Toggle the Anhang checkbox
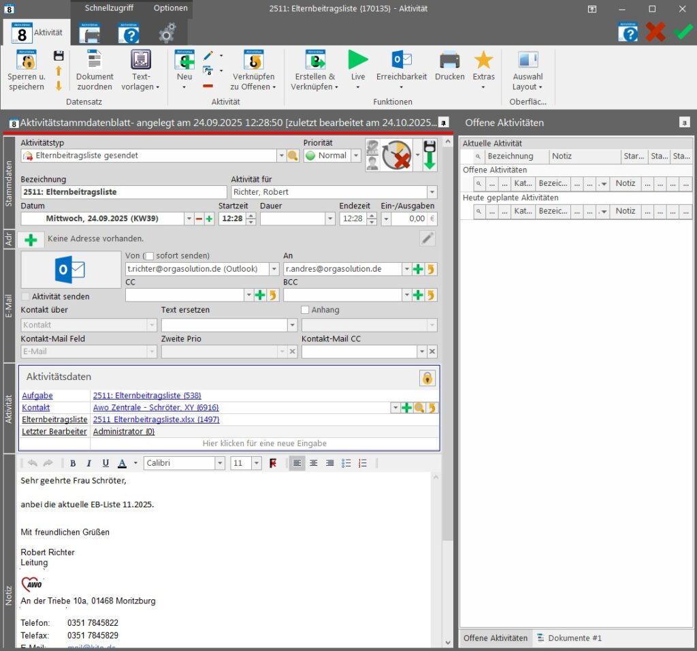 (305, 310)
